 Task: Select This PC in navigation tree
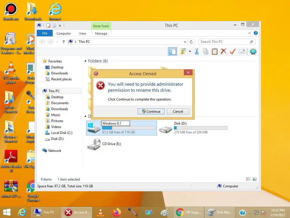point(54,91)
